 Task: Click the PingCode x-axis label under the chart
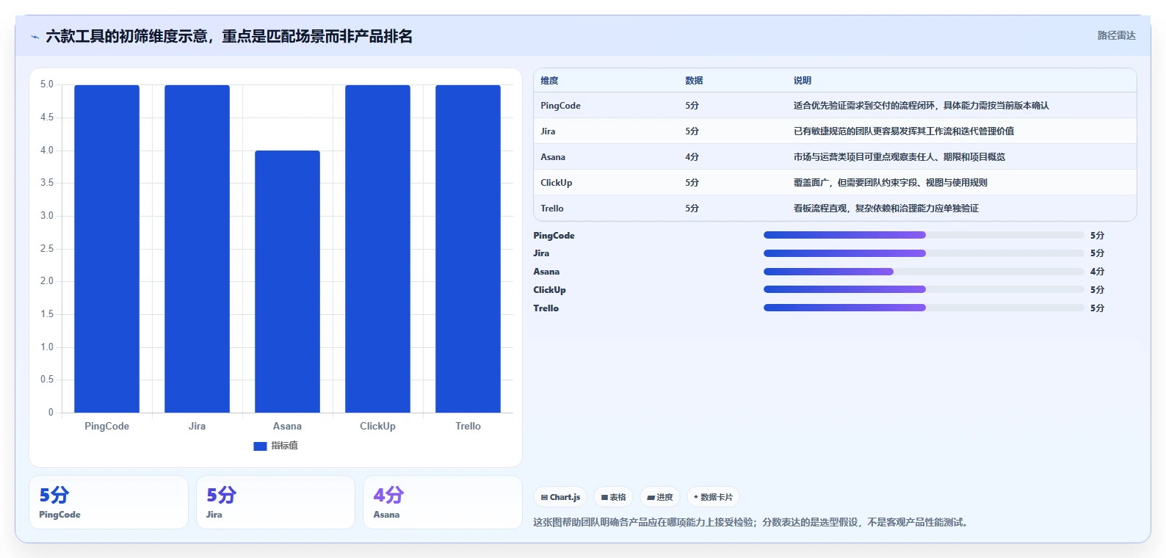[x=106, y=426]
